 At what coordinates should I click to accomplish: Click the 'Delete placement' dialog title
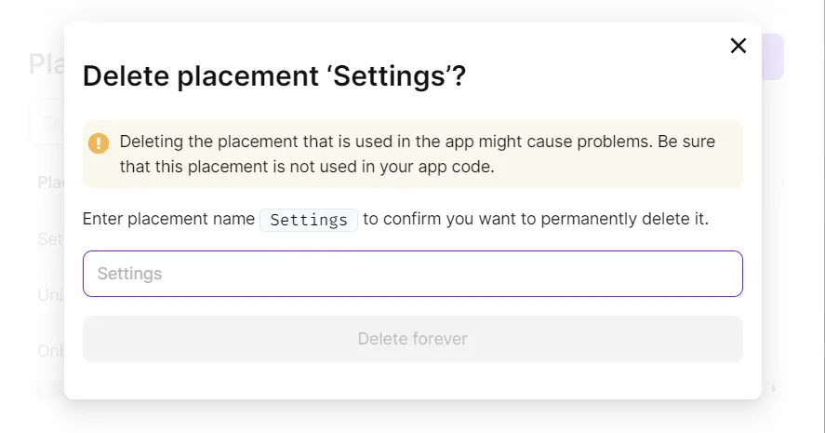[273, 76]
